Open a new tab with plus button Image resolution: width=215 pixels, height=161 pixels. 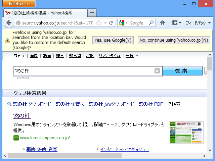pyautogui.click(x=92, y=13)
